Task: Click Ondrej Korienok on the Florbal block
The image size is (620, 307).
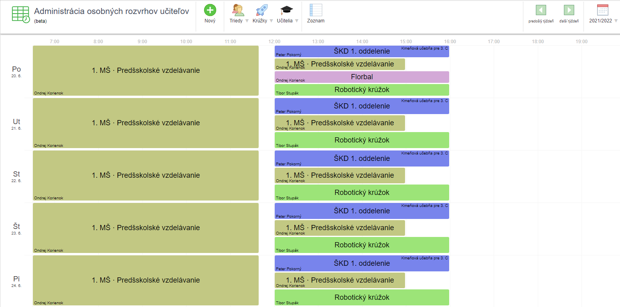Action: coord(290,80)
